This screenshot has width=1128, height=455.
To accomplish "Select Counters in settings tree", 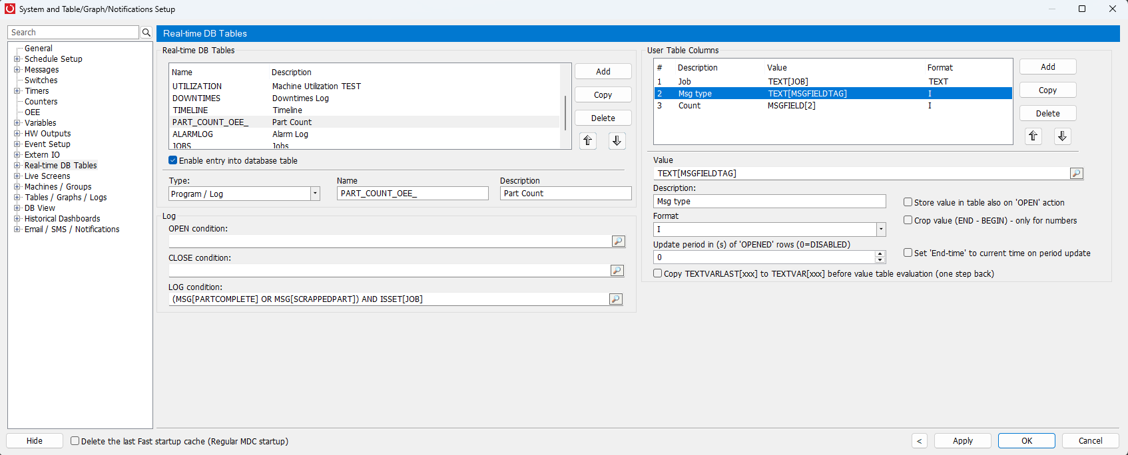I will [x=41, y=102].
